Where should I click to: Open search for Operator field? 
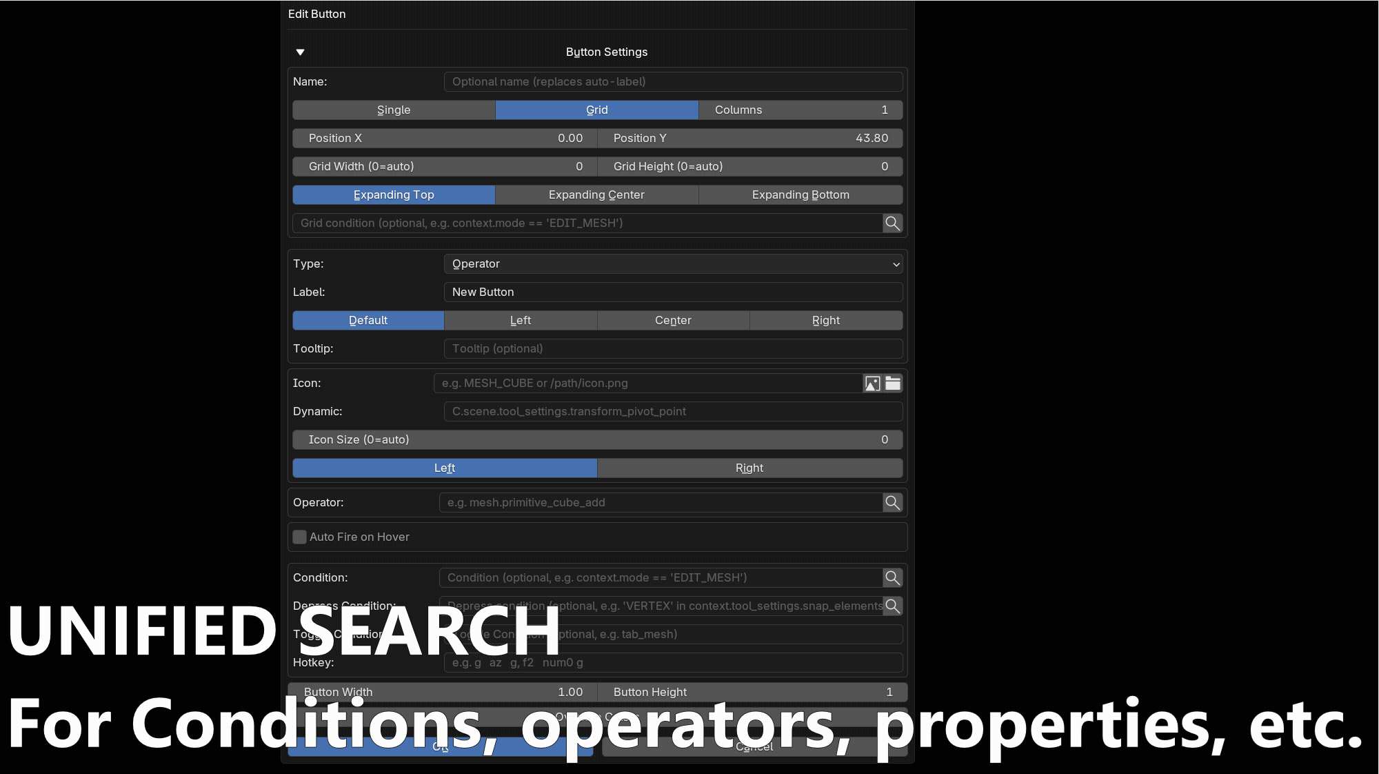coord(893,502)
